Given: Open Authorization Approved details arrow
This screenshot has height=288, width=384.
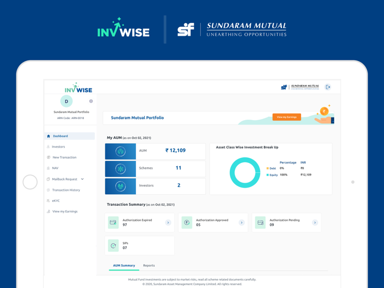Looking at the screenshot, I should (x=241, y=222).
